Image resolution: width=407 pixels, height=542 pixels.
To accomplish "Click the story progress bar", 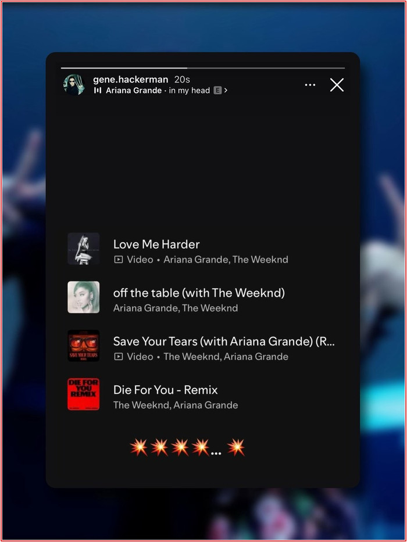I will click(203, 68).
